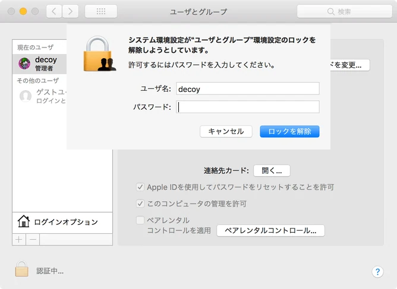397x289 pixels.
Task: Click the ロックを解除 button
Action: click(x=289, y=132)
